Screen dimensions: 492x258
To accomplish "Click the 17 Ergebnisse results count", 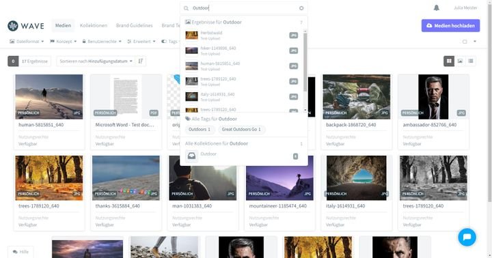I will click(x=35, y=61).
